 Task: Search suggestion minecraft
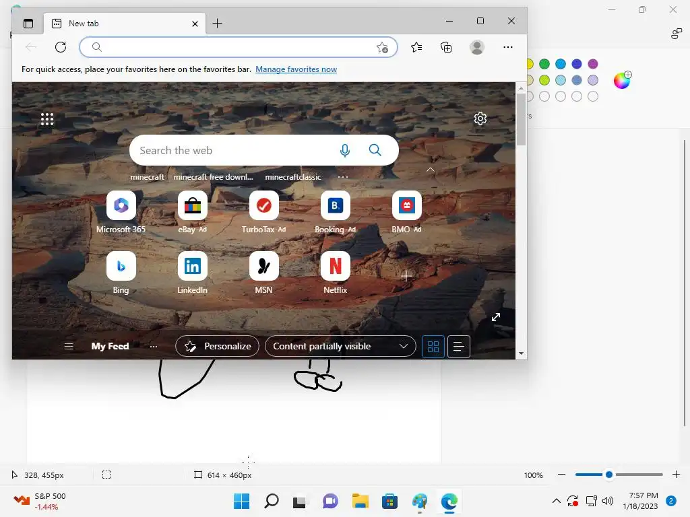[147, 177]
